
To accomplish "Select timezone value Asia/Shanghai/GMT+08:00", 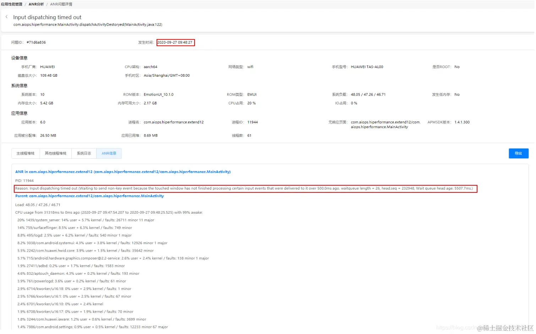I will pos(167,75).
